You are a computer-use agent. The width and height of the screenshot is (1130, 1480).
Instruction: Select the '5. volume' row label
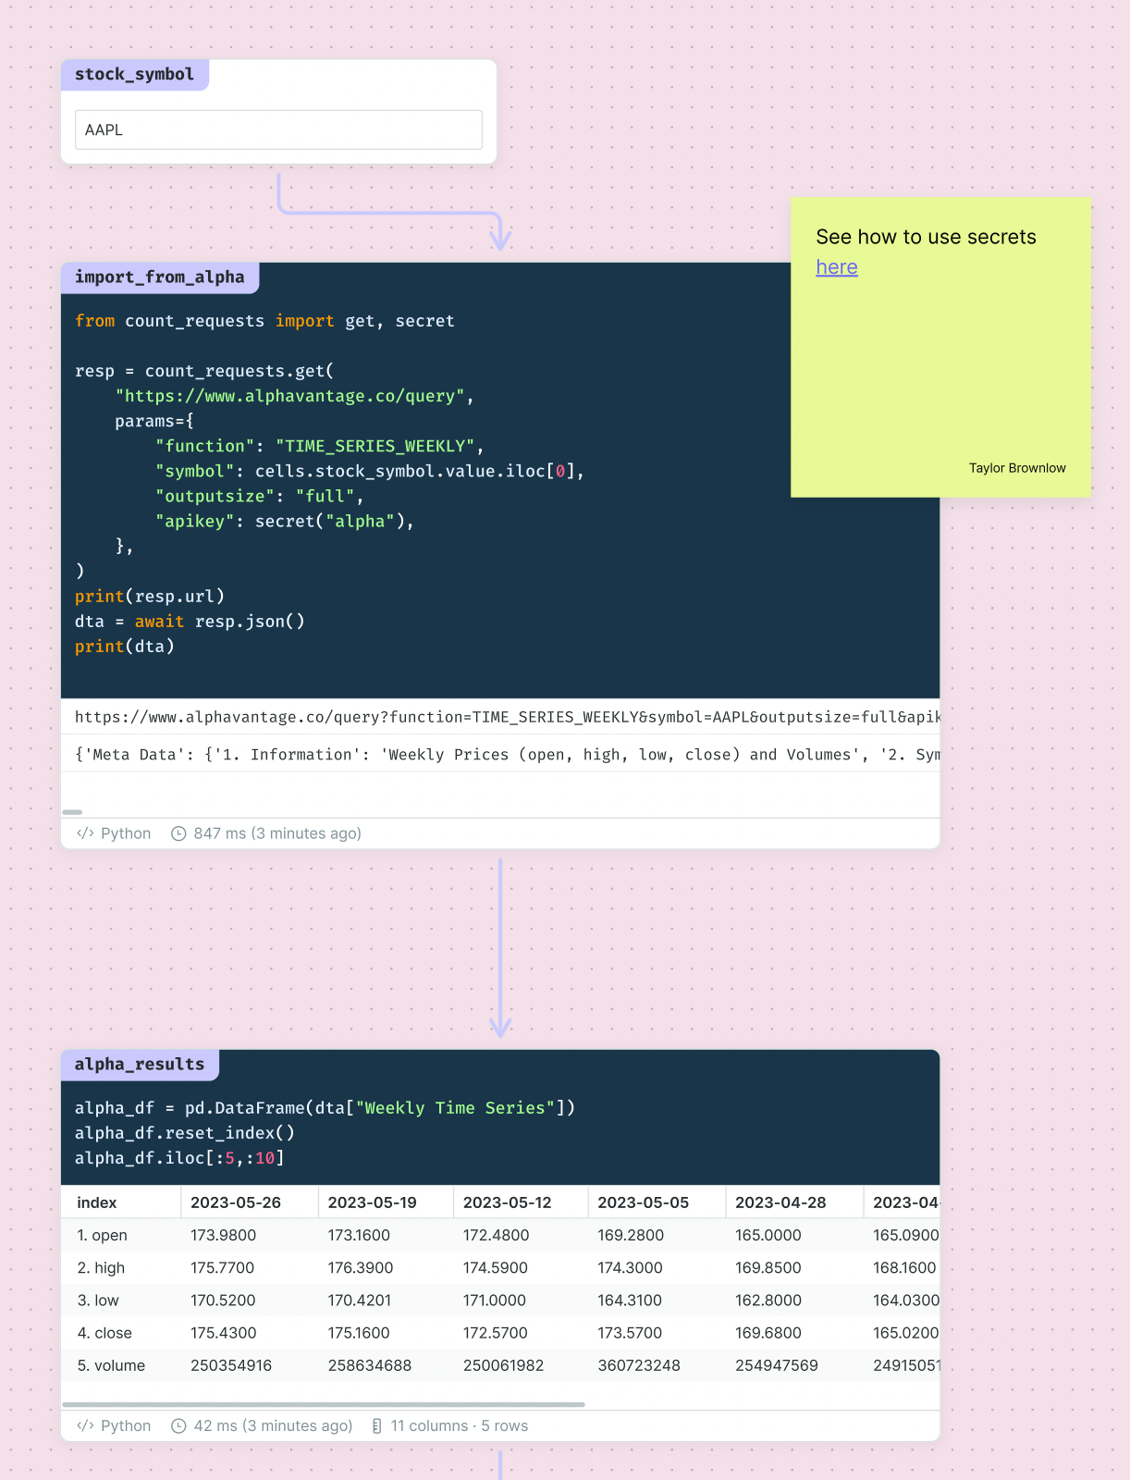(111, 1365)
